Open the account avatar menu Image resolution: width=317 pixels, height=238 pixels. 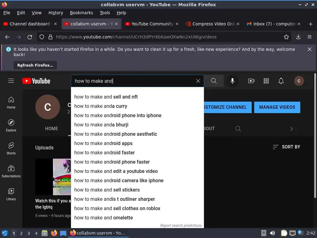pyautogui.click(x=299, y=81)
